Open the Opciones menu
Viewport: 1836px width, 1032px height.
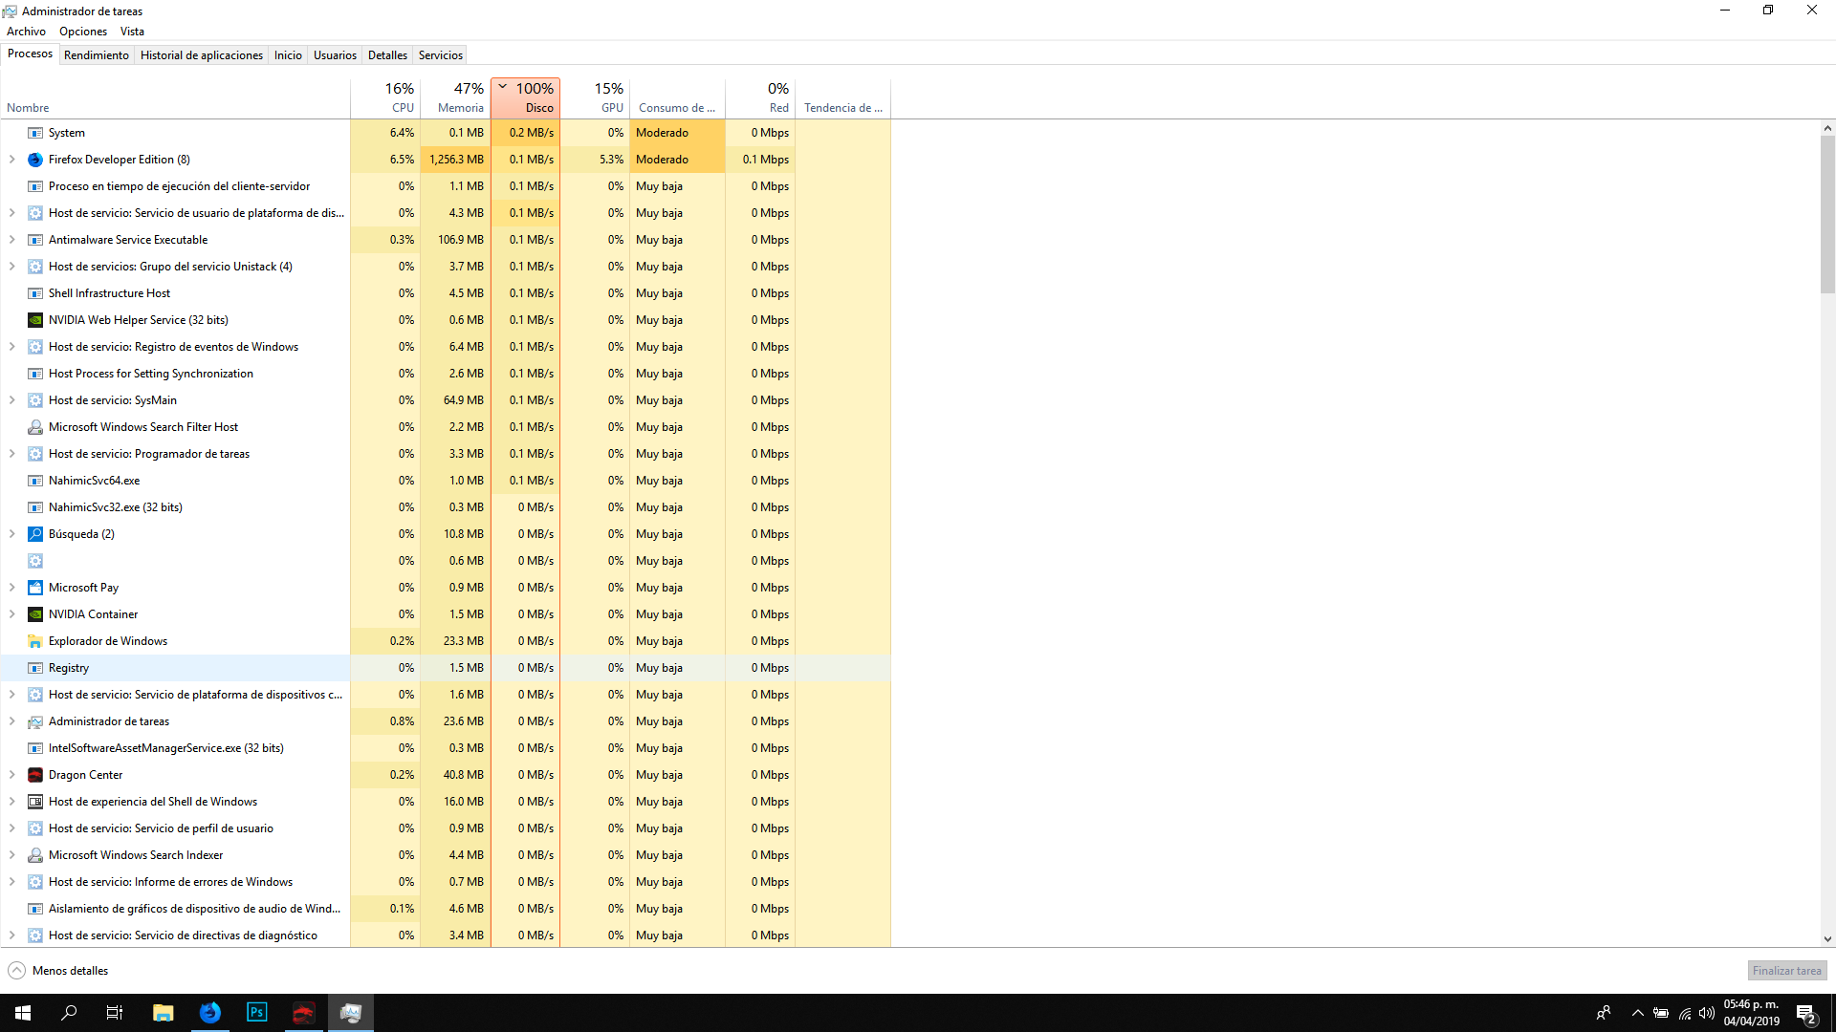(83, 32)
